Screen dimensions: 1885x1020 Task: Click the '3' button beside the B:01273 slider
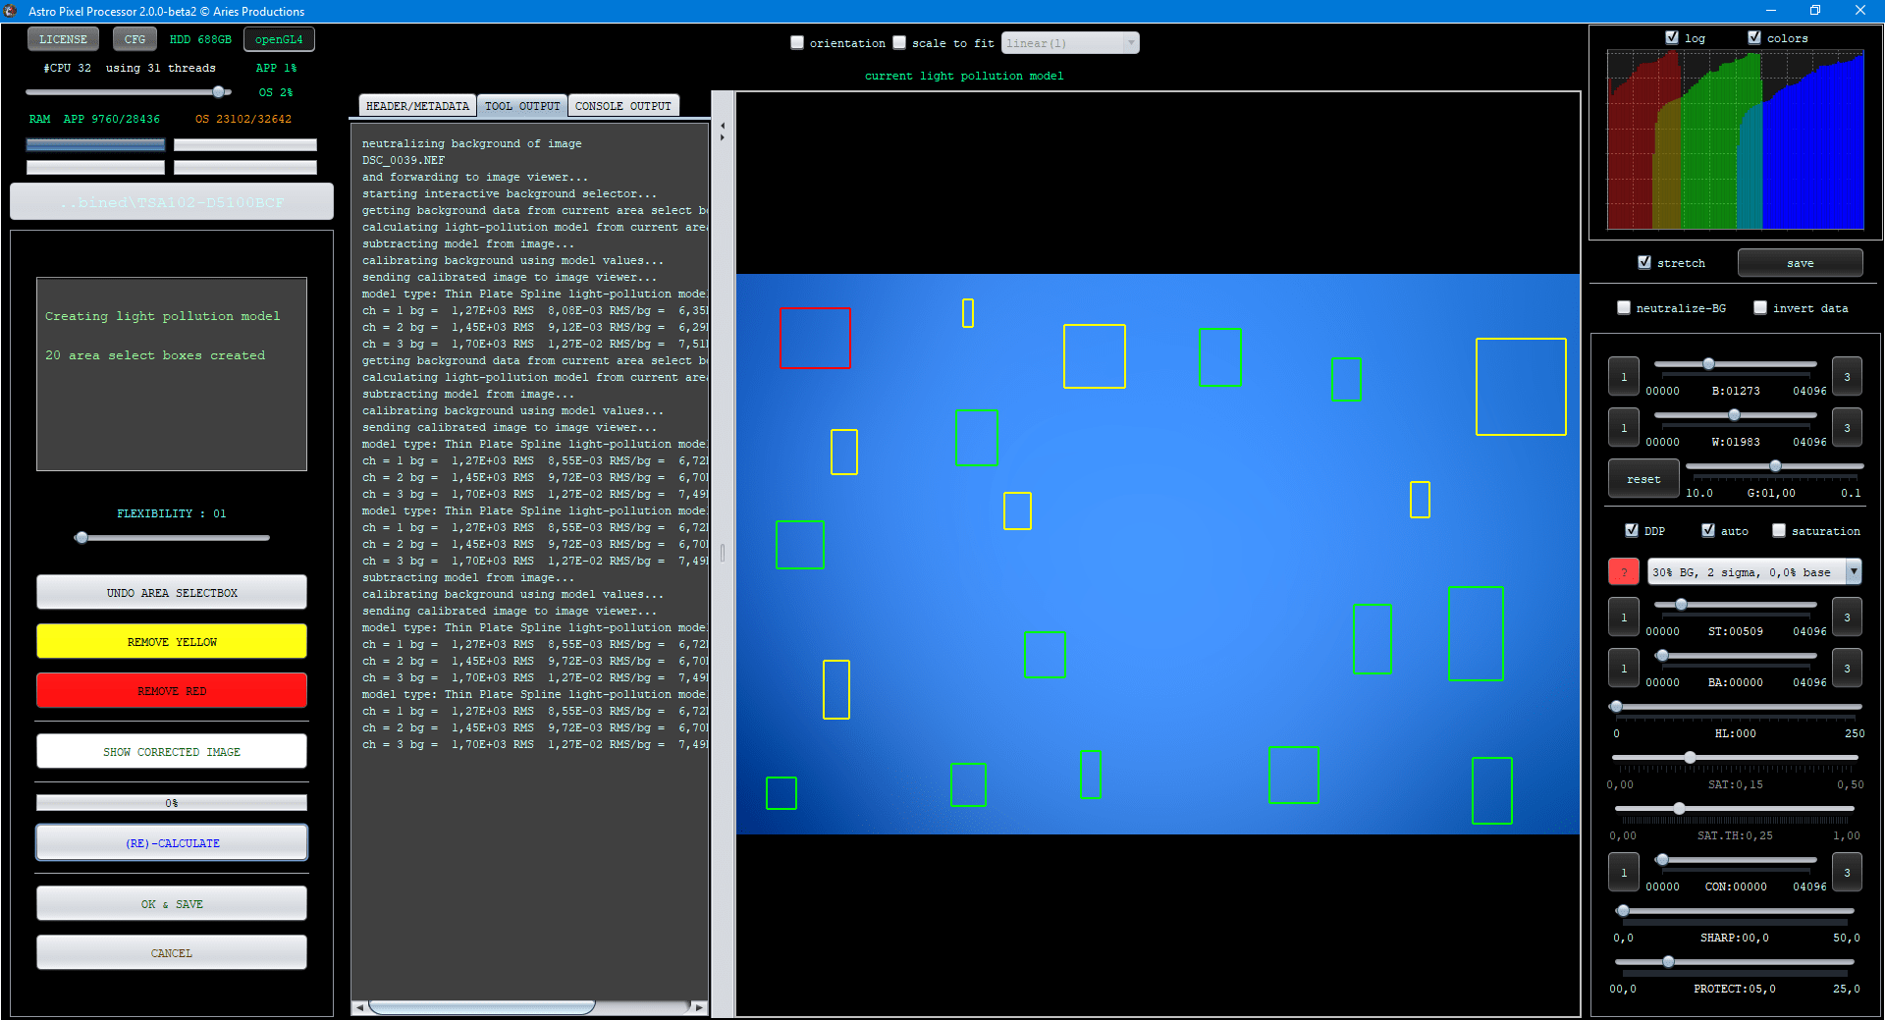tap(1847, 377)
